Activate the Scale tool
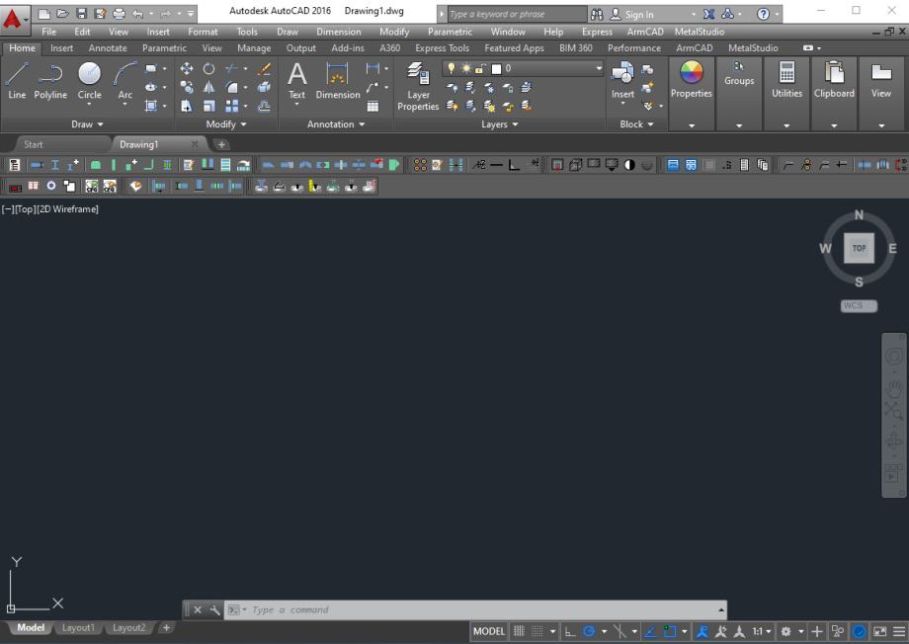Screen dimensions: 909x644 coord(208,106)
